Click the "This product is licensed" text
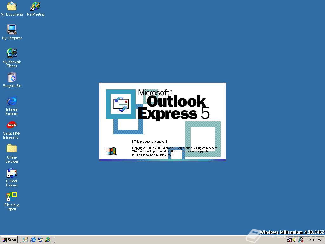Viewport: 325px width, 244px height. [x=149, y=142]
